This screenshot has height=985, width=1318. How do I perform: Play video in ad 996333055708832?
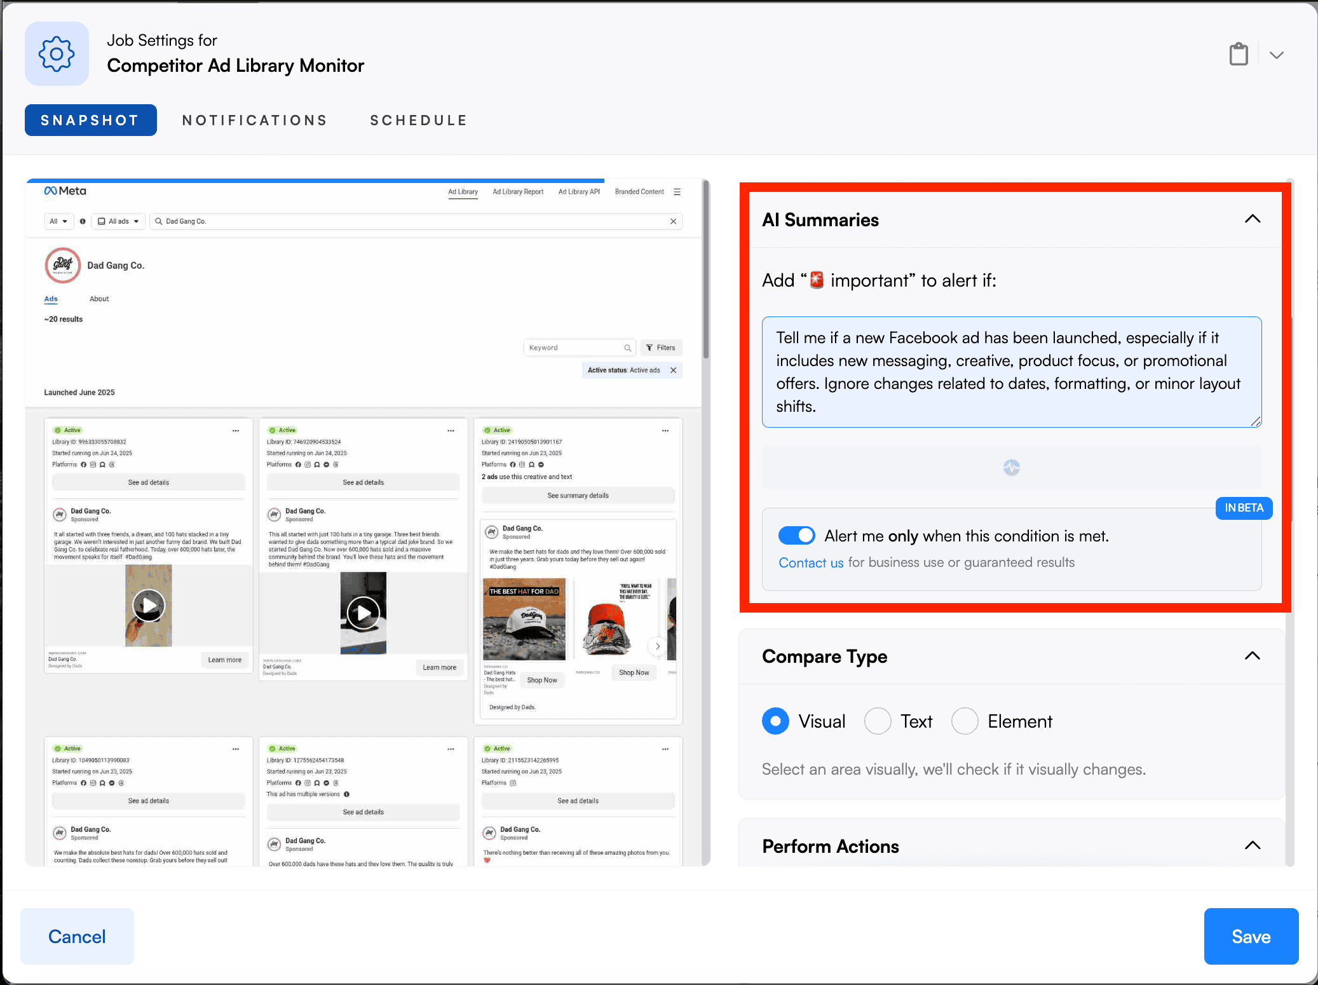coord(149,606)
